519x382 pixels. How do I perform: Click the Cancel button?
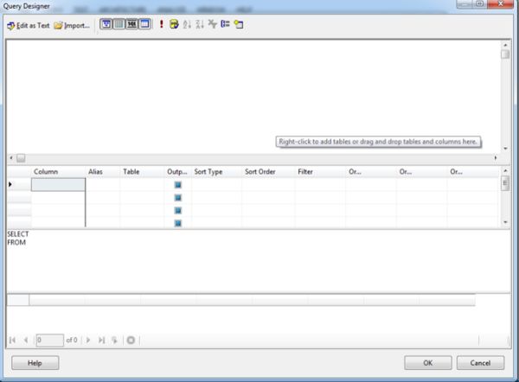[480, 363]
